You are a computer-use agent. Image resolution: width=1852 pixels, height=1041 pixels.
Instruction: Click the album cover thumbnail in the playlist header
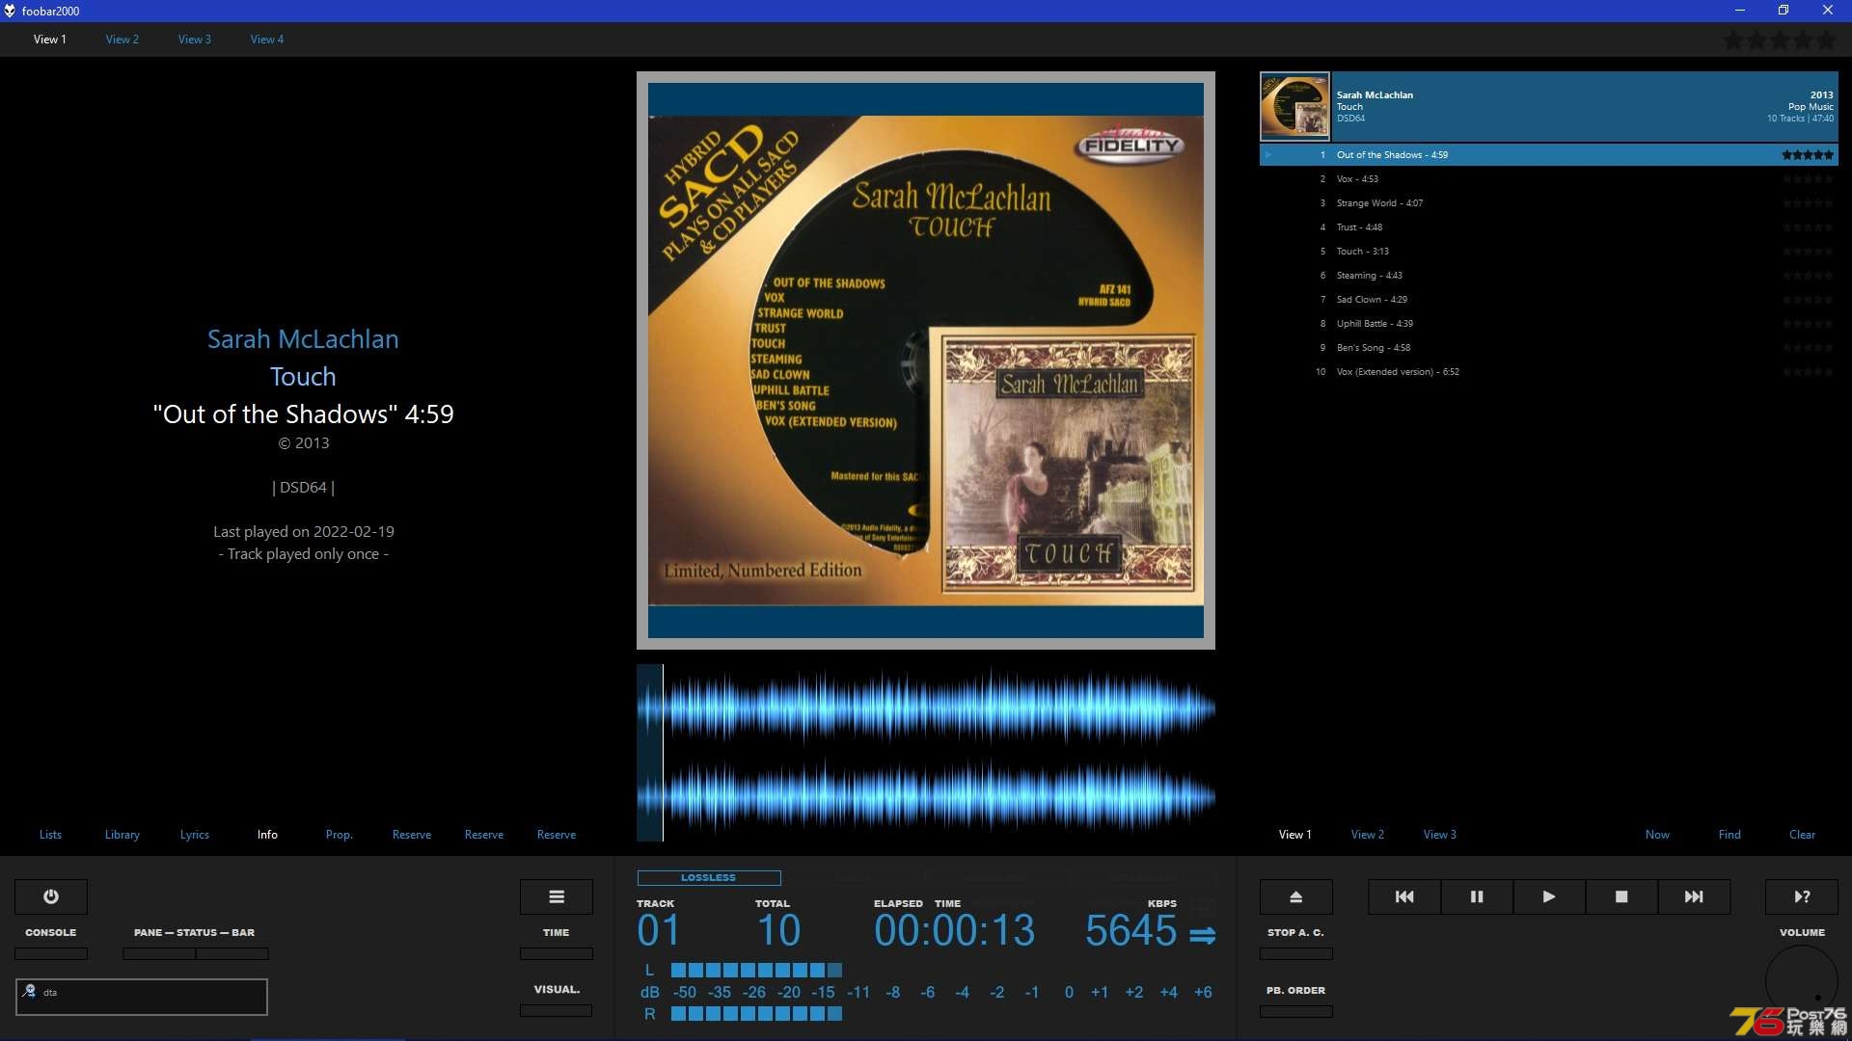pos(1294,106)
